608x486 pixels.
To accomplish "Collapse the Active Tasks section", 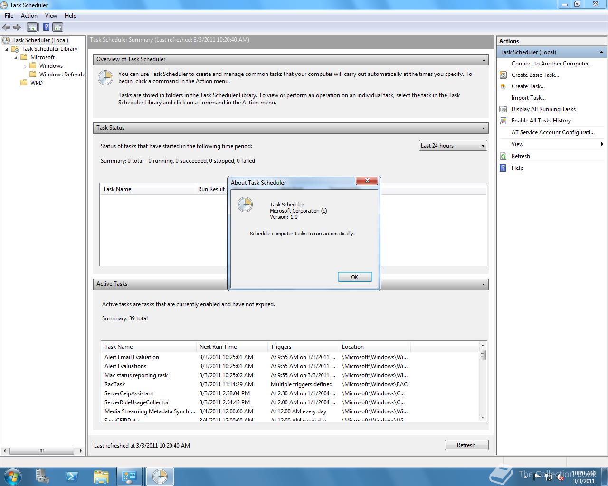I will [484, 284].
